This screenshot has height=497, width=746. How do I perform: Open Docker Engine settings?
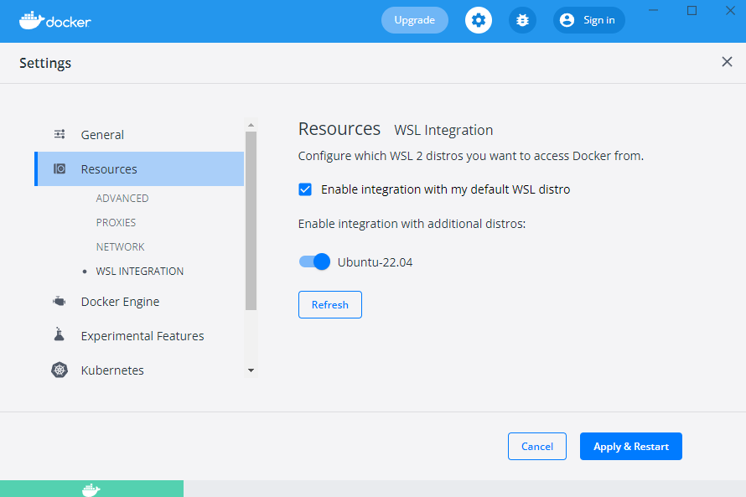(x=139, y=302)
